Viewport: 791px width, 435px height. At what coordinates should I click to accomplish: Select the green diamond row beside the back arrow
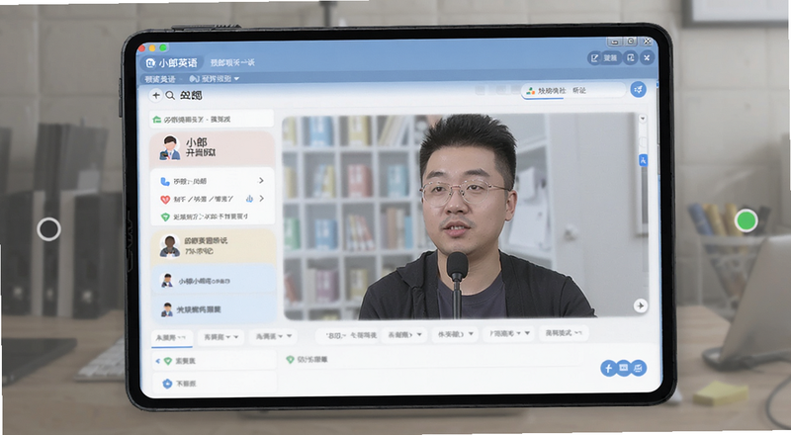coord(214,361)
